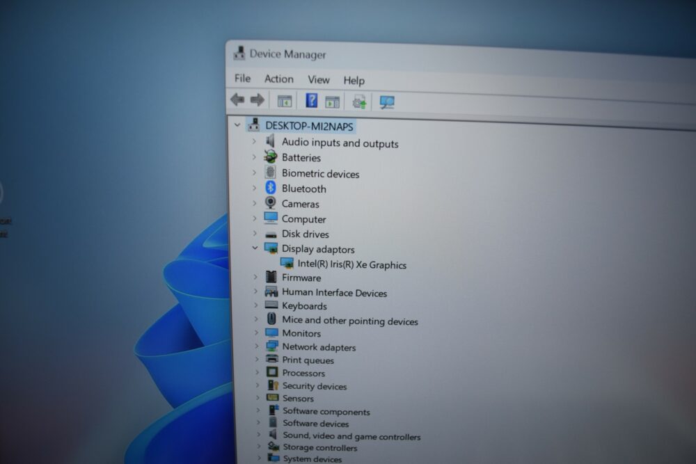This screenshot has height=464, width=696.
Task: Open the Help menu
Action: 354,81
